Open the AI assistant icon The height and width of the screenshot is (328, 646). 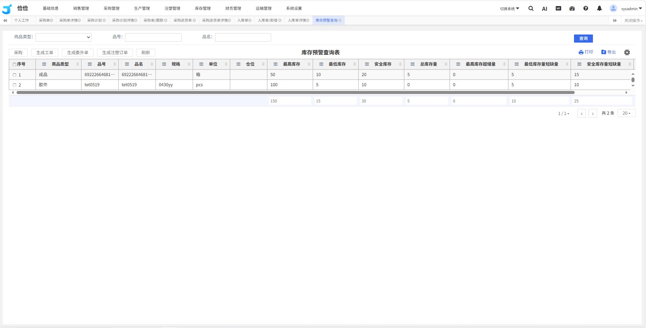[x=544, y=9]
